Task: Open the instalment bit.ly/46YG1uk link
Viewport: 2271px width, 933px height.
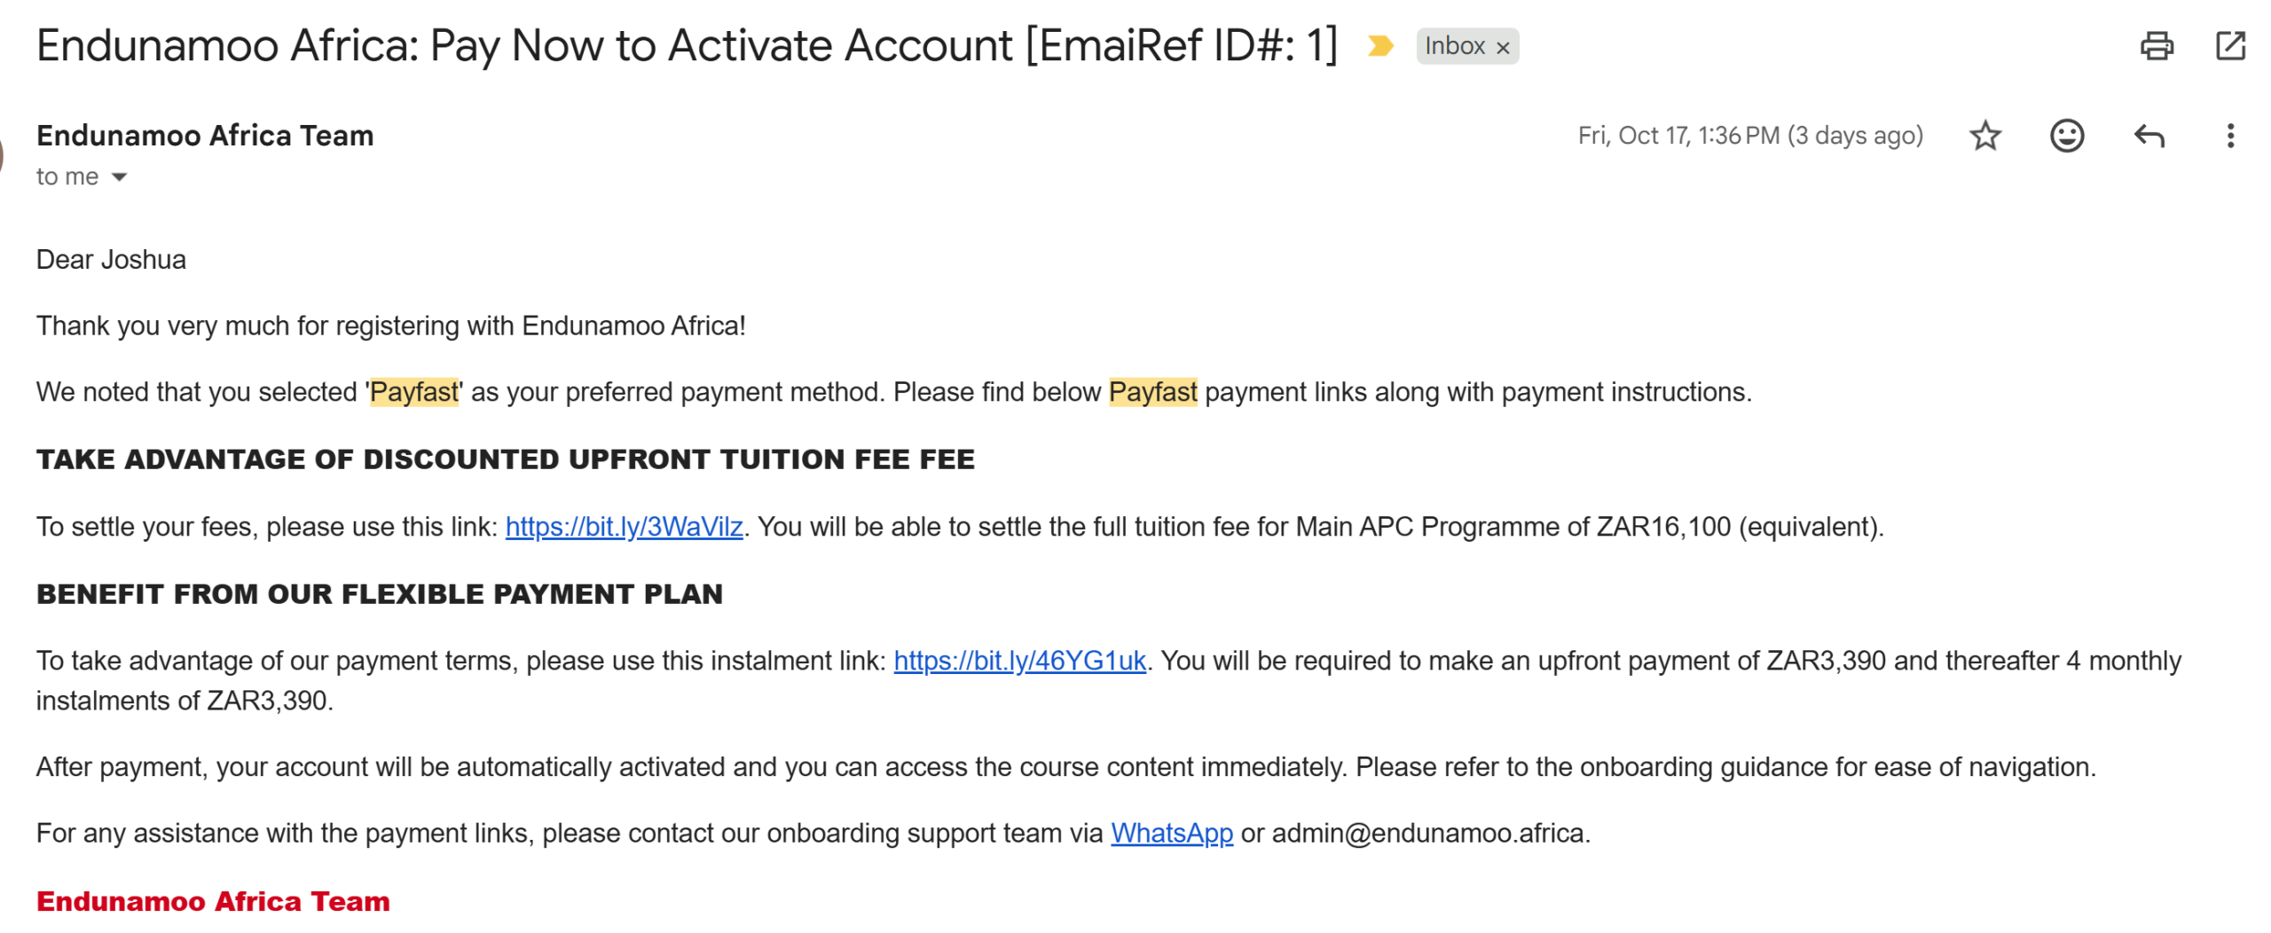Action: pos(1019,661)
